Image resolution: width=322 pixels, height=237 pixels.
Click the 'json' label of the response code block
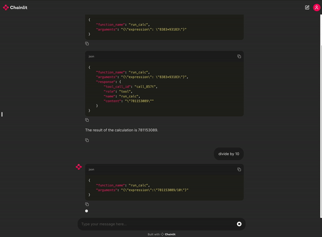click(91, 56)
